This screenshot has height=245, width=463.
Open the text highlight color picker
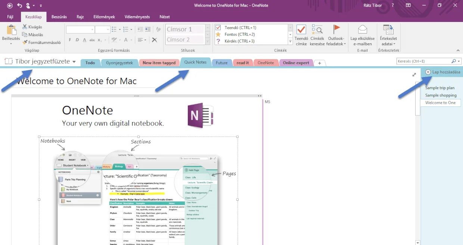(x=115, y=40)
